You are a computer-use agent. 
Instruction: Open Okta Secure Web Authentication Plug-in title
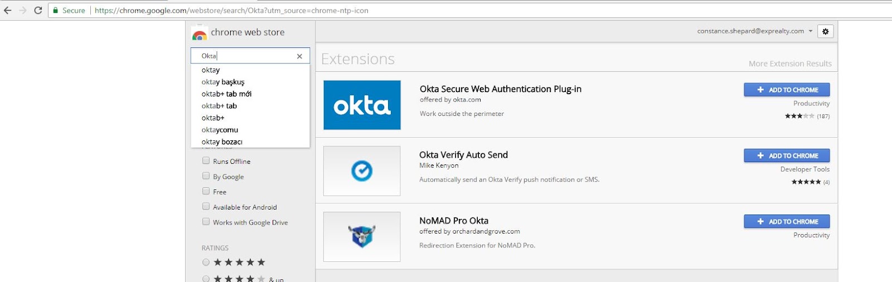tap(501, 89)
